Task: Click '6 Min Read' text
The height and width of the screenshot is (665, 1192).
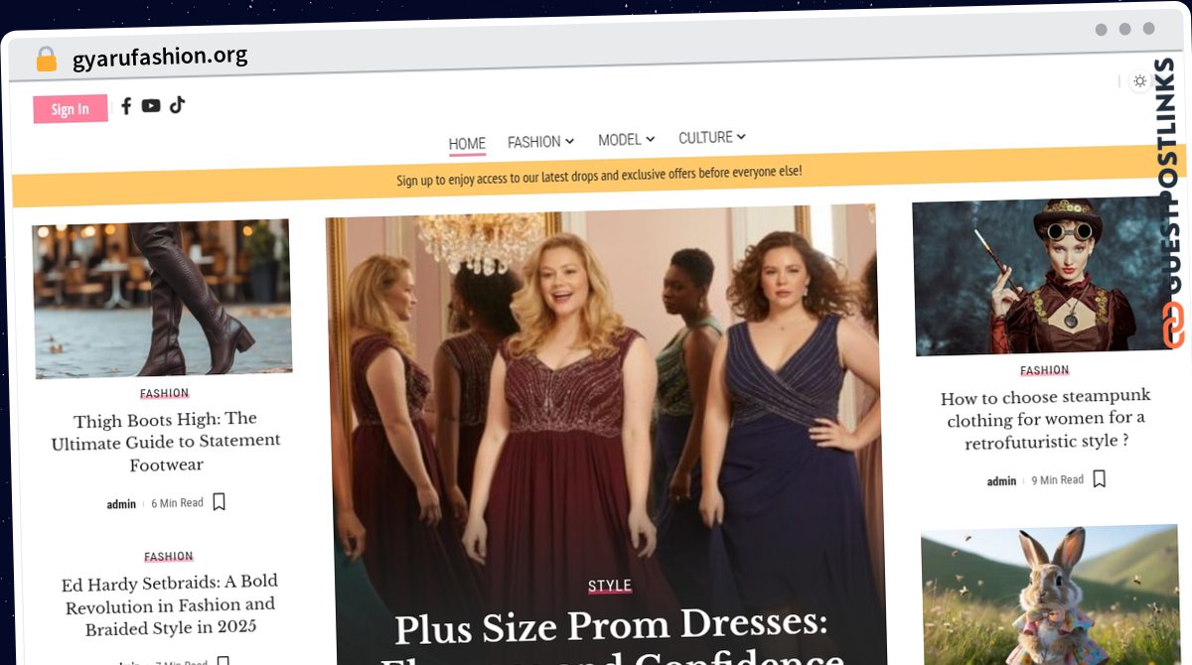Action: 177,503
